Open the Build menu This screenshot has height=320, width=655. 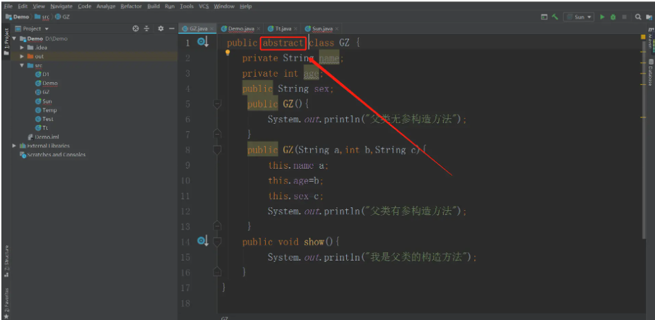coord(153,6)
